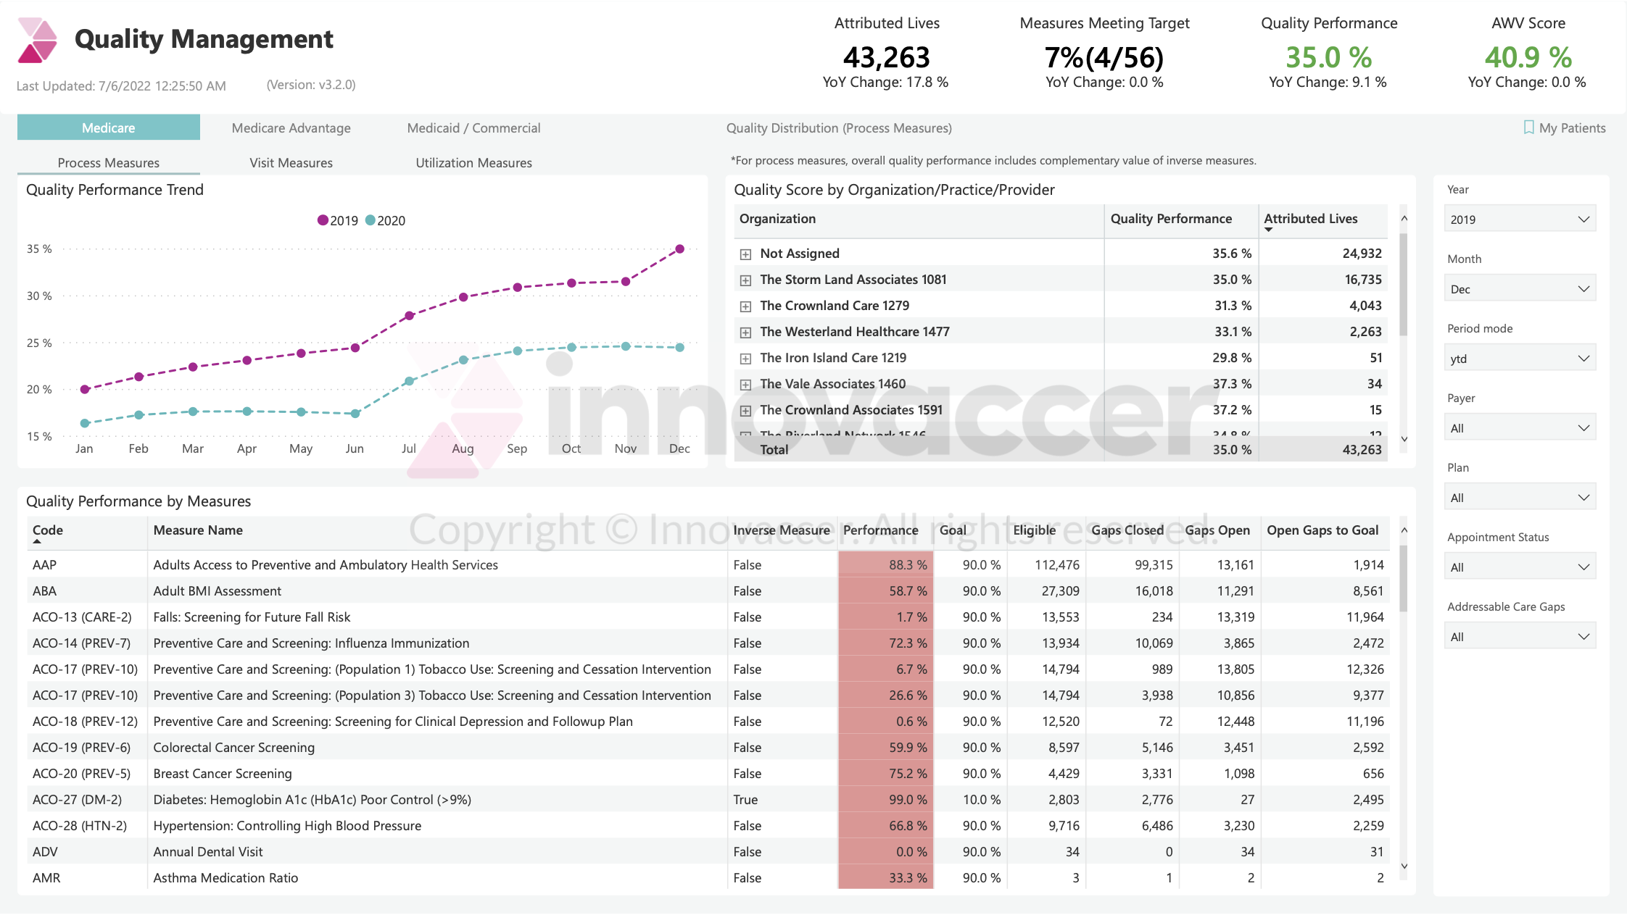Toggle My Patients checkbox filter
This screenshot has width=1627, height=915.
click(x=1526, y=128)
